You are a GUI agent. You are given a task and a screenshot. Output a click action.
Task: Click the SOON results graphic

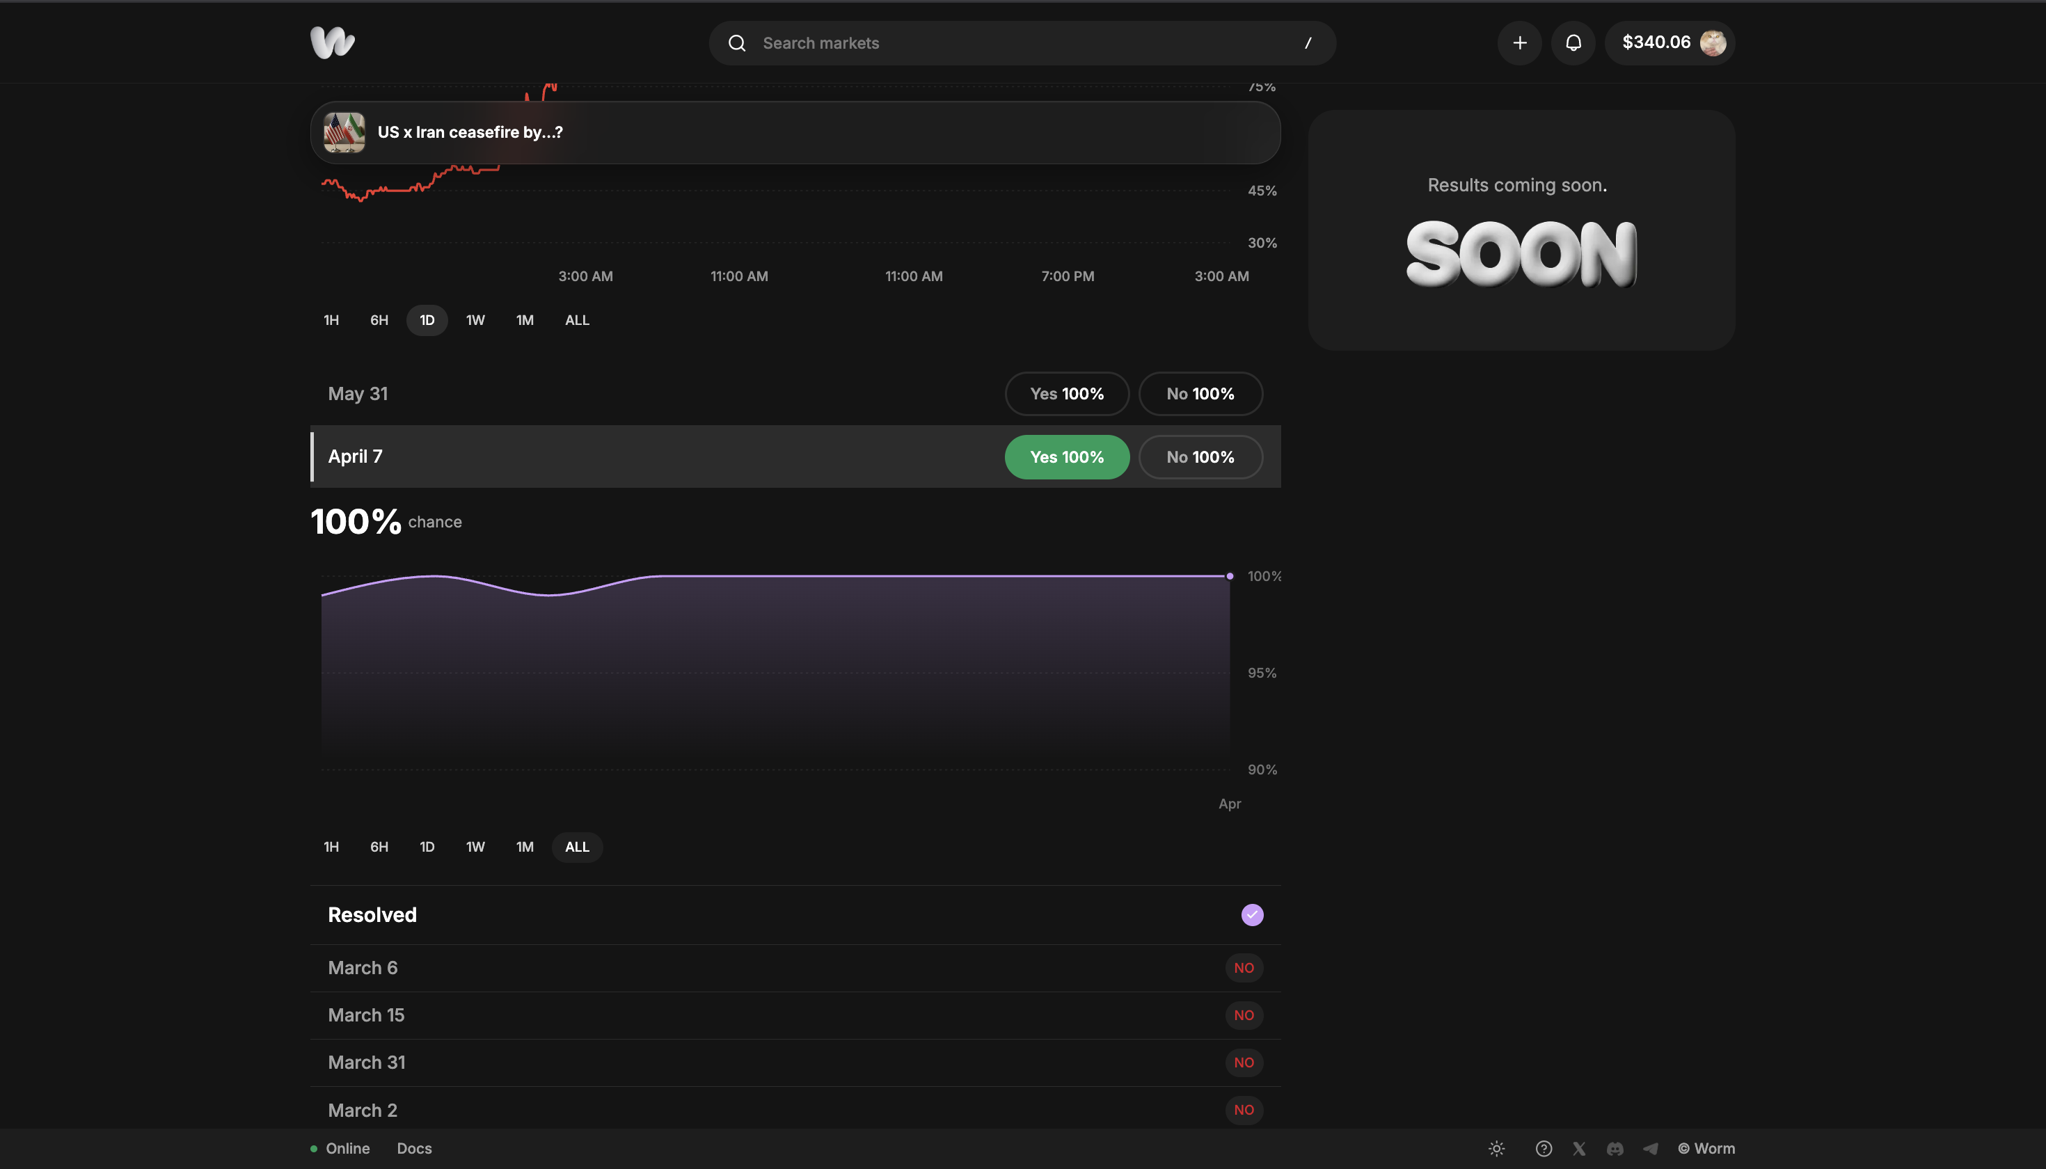(1521, 255)
